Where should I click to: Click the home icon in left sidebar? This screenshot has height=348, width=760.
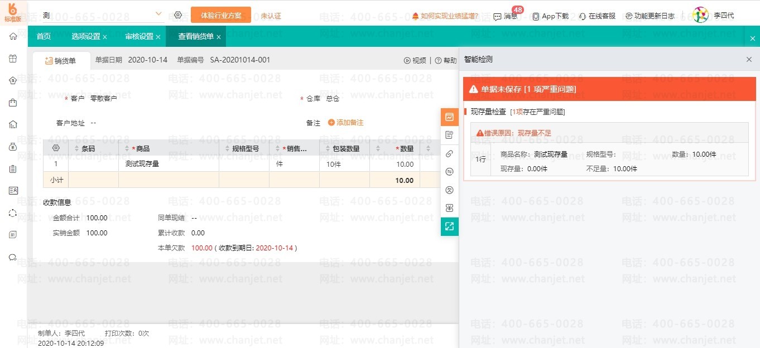pyautogui.click(x=13, y=36)
